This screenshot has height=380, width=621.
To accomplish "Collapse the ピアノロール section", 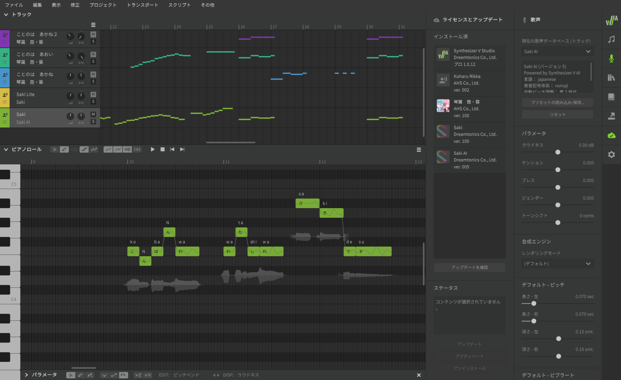I will pos(5,149).
